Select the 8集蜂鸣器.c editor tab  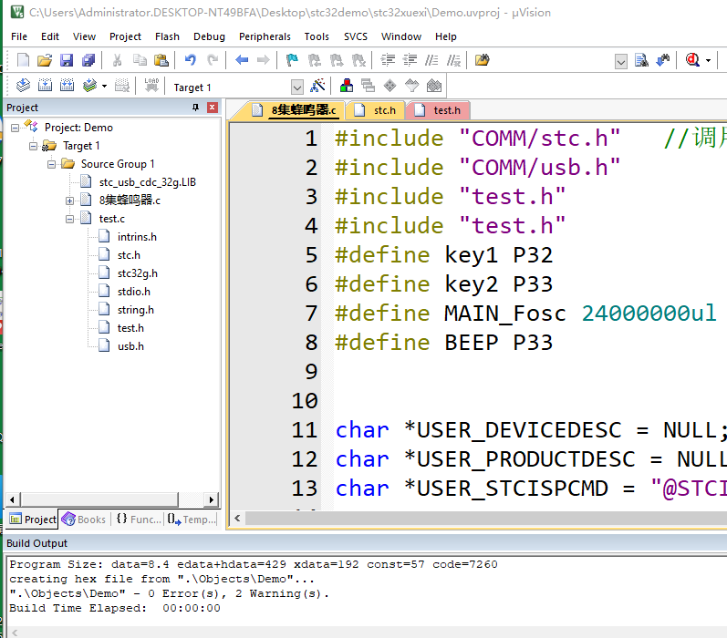(294, 110)
